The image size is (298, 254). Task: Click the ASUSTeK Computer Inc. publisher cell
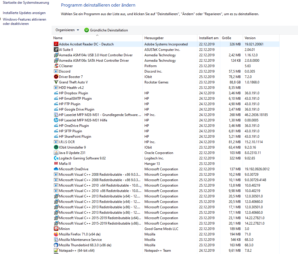[162, 49]
